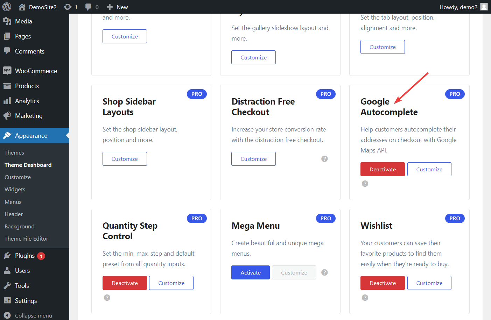
Task: Customize Wishlist feature
Action: pos(429,283)
